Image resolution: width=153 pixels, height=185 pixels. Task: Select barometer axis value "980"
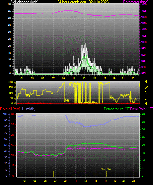143,67
